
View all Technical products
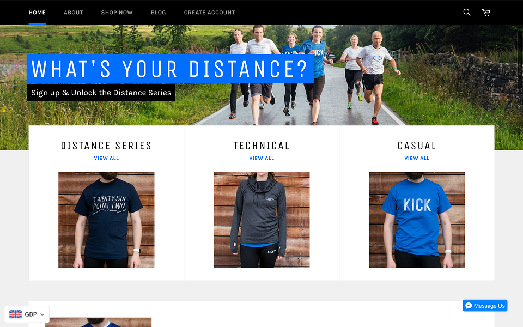coord(261,158)
